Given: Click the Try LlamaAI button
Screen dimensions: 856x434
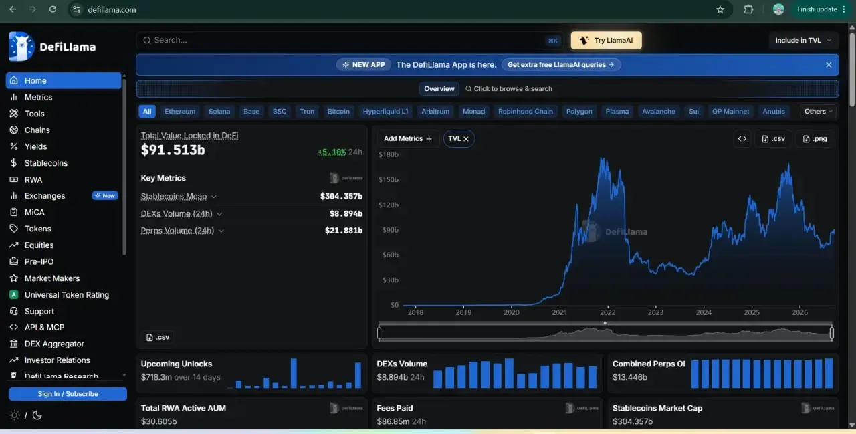Looking at the screenshot, I should 607,41.
